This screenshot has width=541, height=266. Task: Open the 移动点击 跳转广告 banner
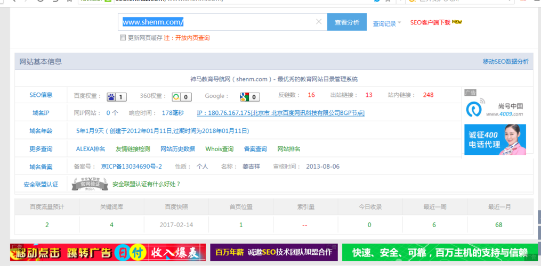pyautogui.click(x=108, y=253)
